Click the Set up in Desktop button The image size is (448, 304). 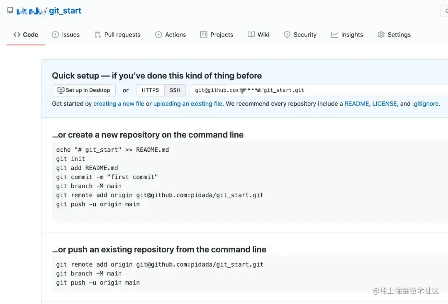84,90
